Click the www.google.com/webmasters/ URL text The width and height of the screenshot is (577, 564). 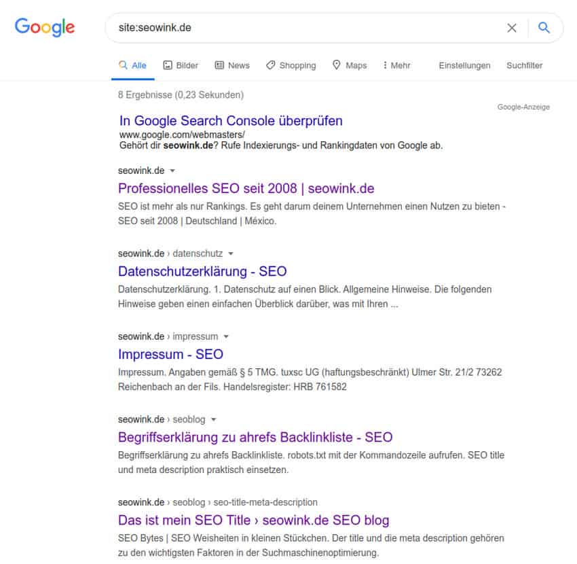182,135
